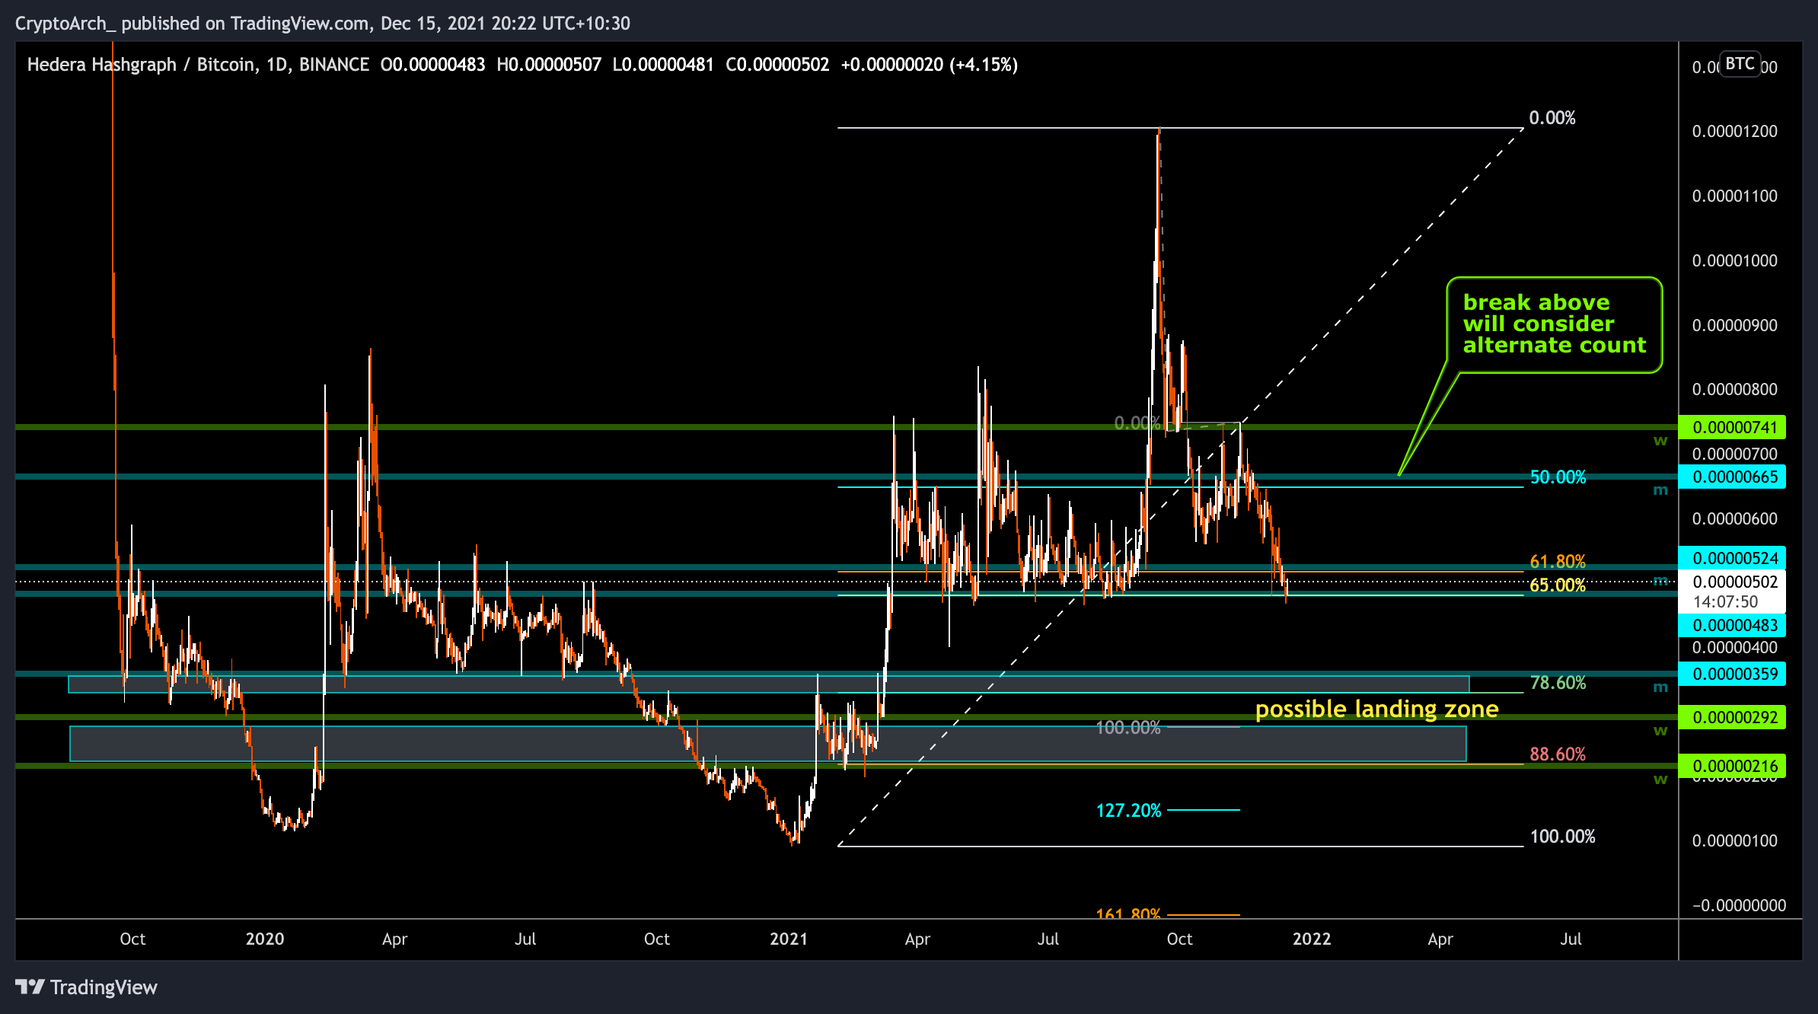Click the 50.00% Fibonacci level label

pyautogui.click(x=1558, y=477)
